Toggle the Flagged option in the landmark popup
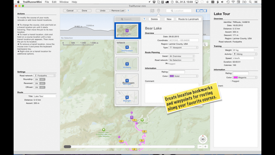This screenshot has width=275, height=155. pos(170,64)
